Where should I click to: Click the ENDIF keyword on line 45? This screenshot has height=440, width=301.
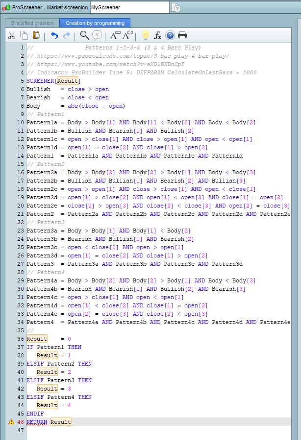pos(35,414)
